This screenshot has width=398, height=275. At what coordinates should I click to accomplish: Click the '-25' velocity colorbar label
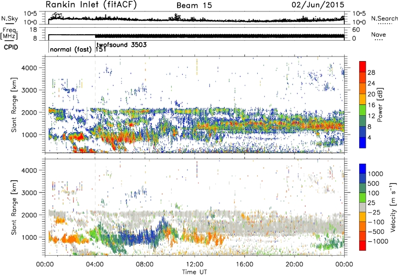click(x=373, y=212)
